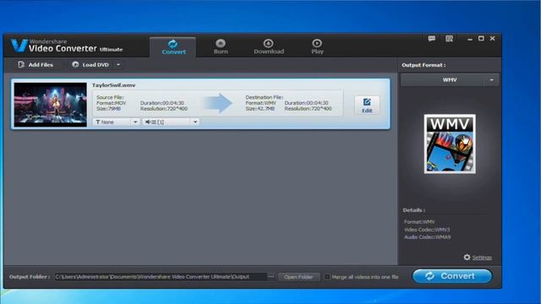Open the registration menu icon in title bar
This screenshot has height=304, width=541.
click(x=449, y=39)
